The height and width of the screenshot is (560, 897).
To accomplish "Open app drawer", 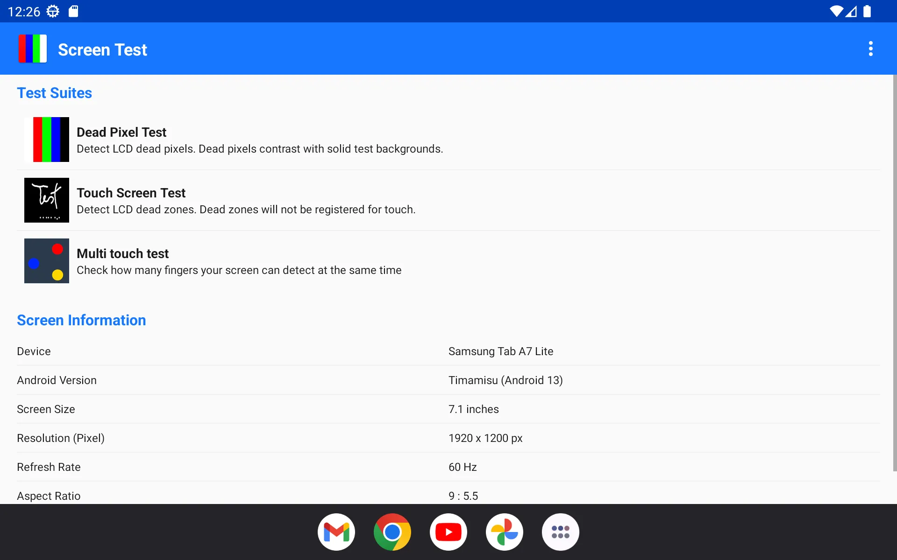I will point(560,532).
